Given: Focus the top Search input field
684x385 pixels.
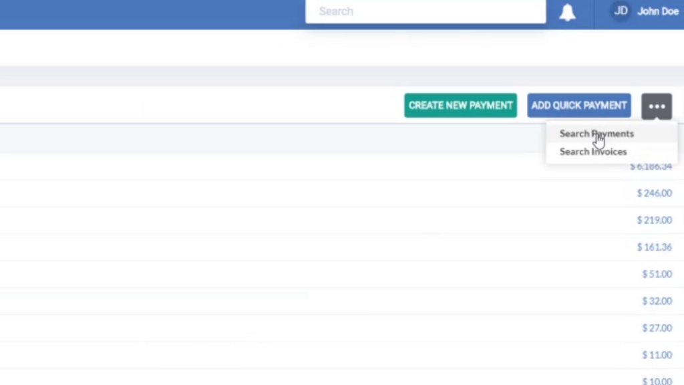Looking at the screenshot, I should tap(425, 11).
